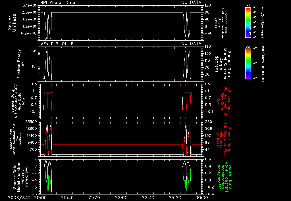The height and width of the screenshot is (201, 291).
Task: Click green 'Model Constant acceleration' label
Action: click(x=225, y=177)
